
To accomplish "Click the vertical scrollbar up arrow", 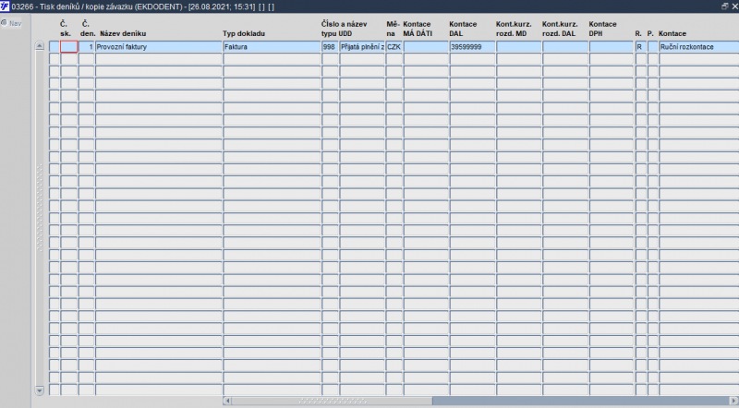I will pos(40,46).
